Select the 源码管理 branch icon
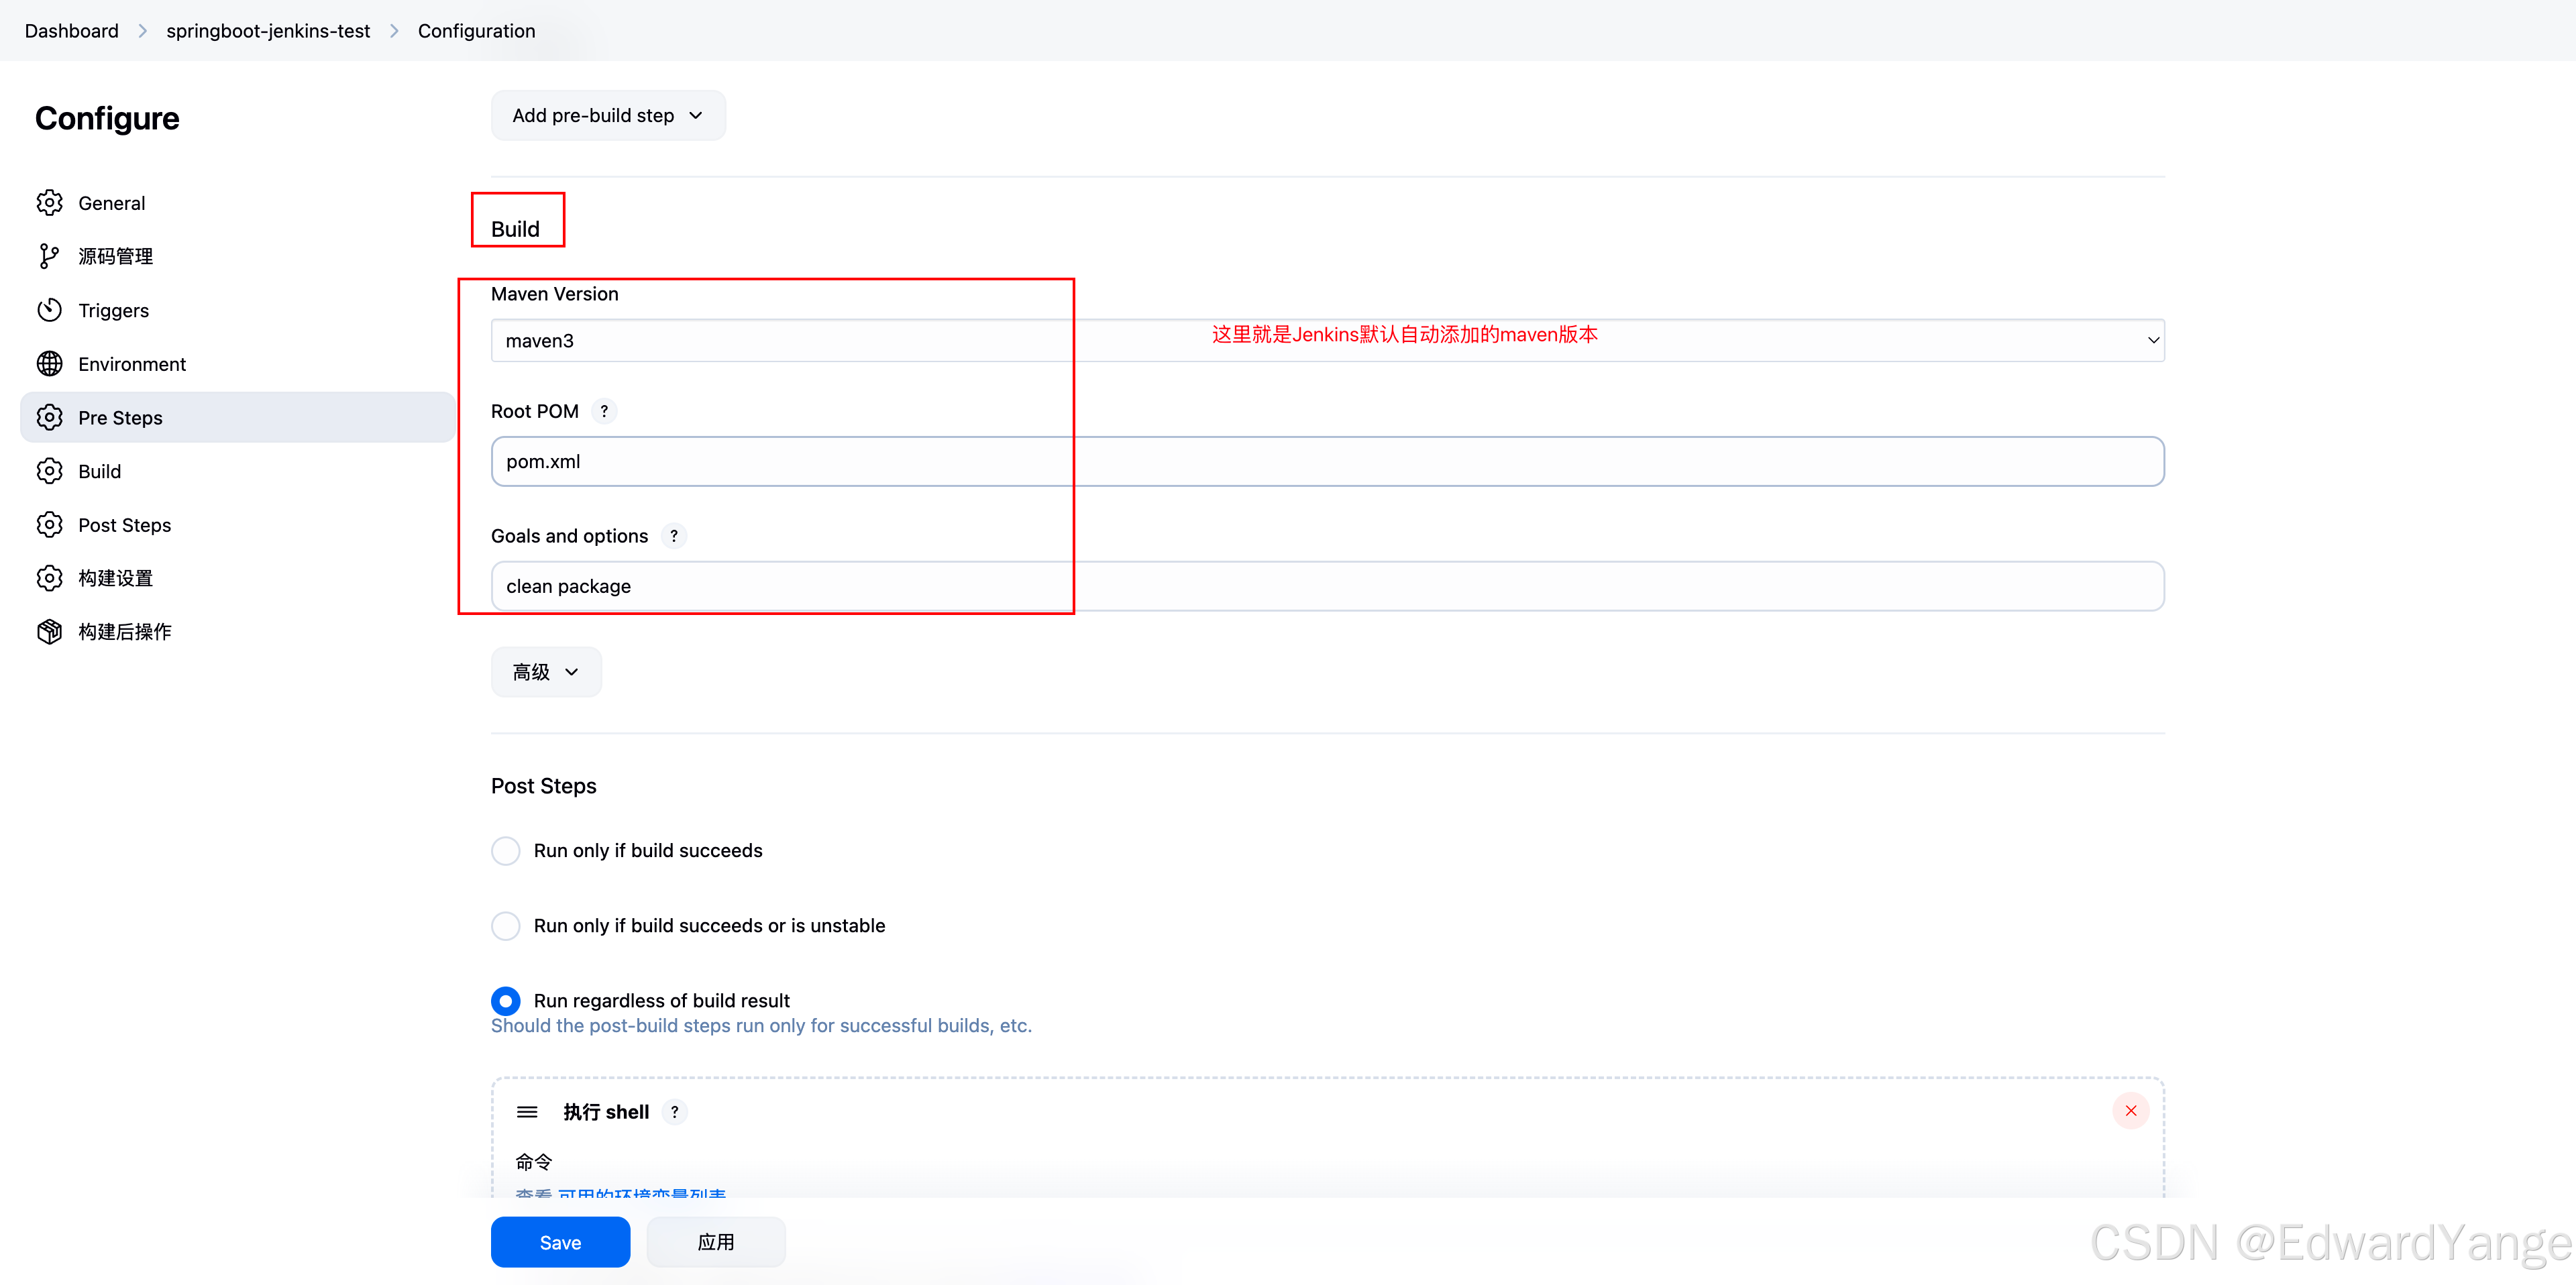The width and height of the screenshot is (2576, 1285). pos(50,255)
